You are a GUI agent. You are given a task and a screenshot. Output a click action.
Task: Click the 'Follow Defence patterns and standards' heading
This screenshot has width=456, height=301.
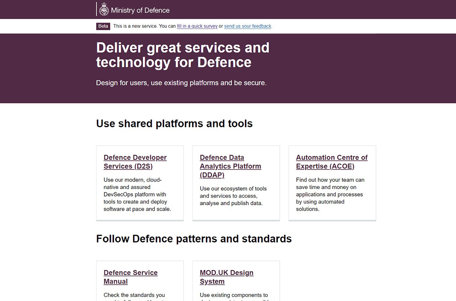point(194,239)
